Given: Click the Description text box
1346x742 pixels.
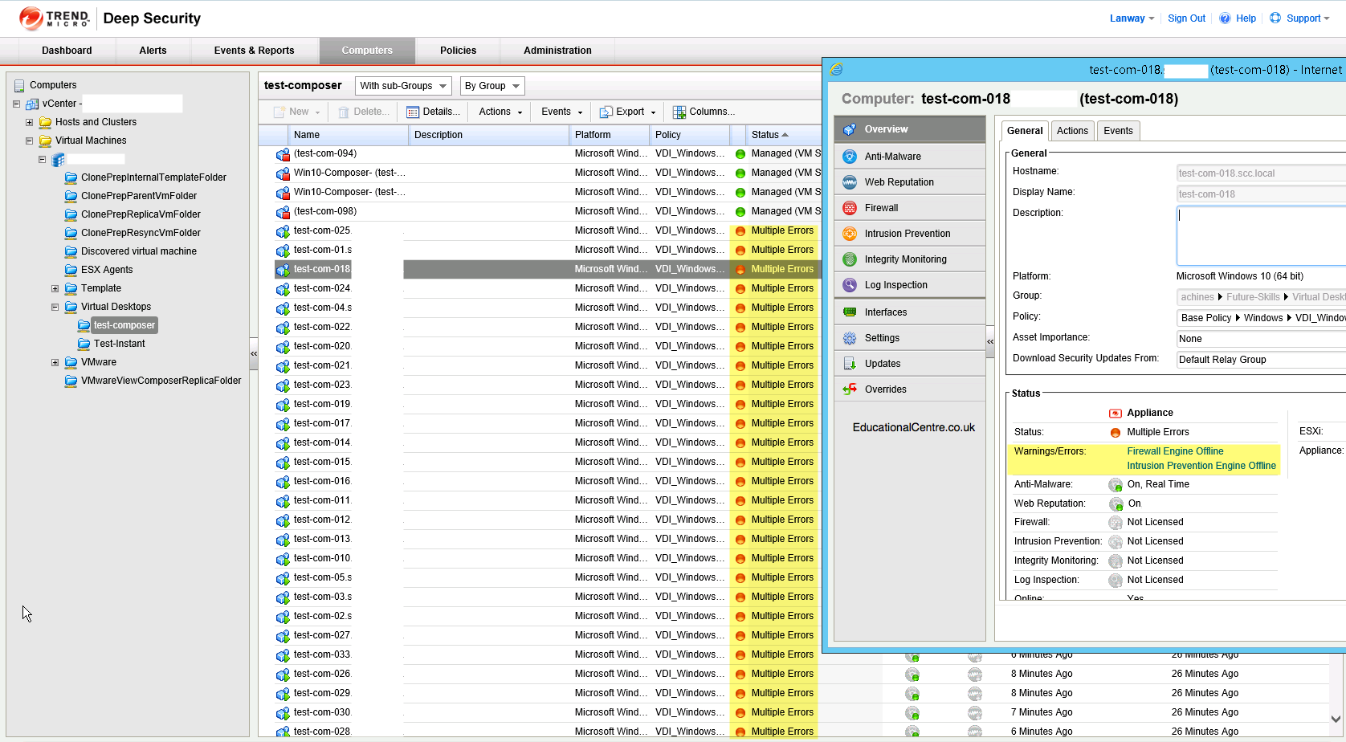Looking at the screenshot, I should pos(1261,235).
